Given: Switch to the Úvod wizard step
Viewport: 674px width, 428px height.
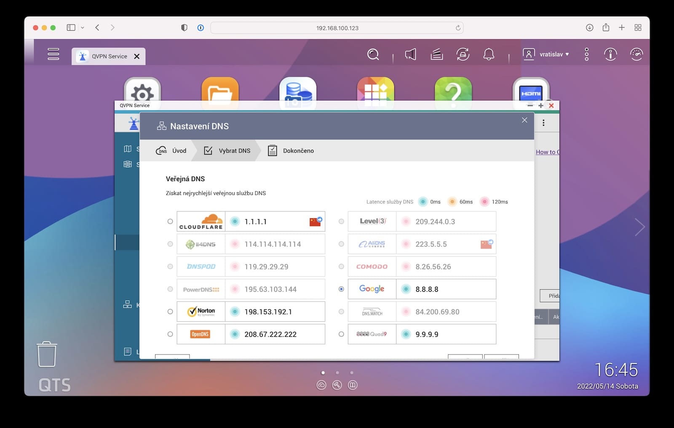Looking at the screenshot, I should point(171,151).
